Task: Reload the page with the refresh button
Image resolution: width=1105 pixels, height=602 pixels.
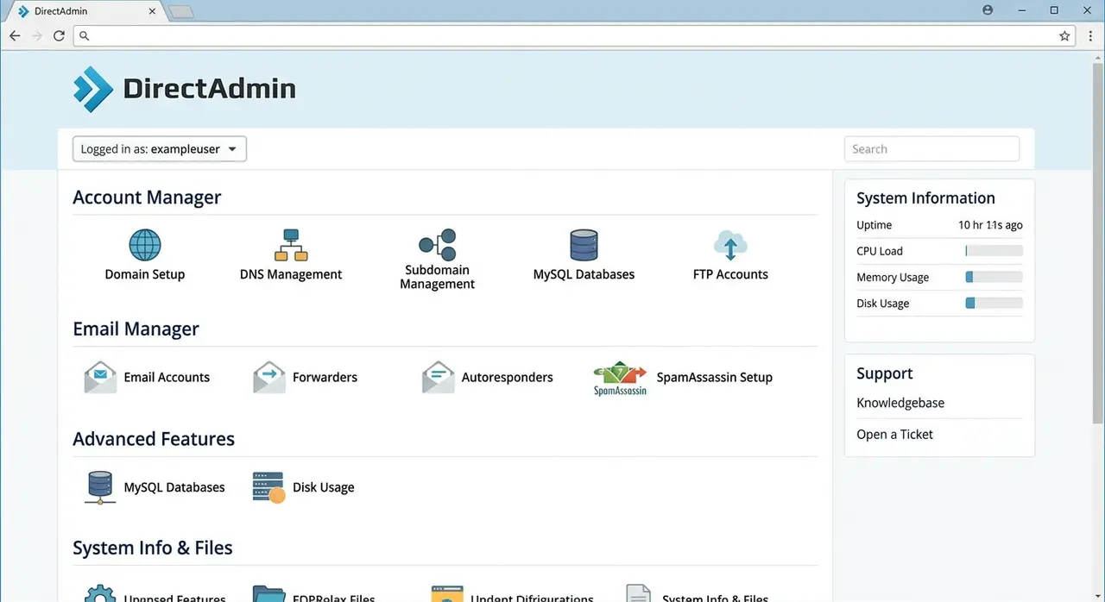Action: point(59,36)
